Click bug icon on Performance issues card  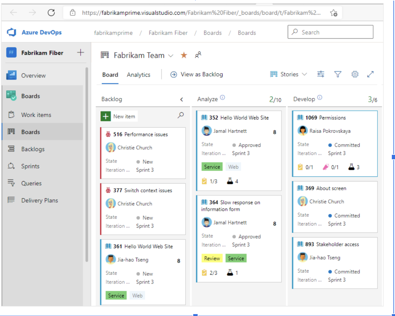pyautogui.click(x=108, y=134)
